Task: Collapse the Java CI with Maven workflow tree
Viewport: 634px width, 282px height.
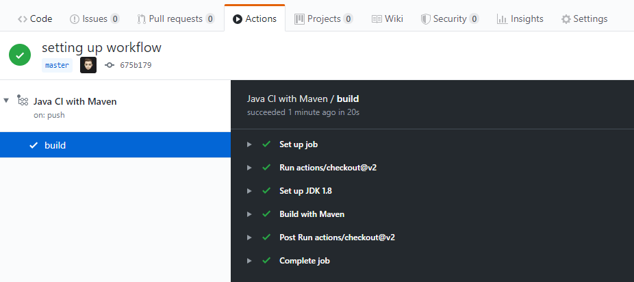Action: (x=7, y=101)
